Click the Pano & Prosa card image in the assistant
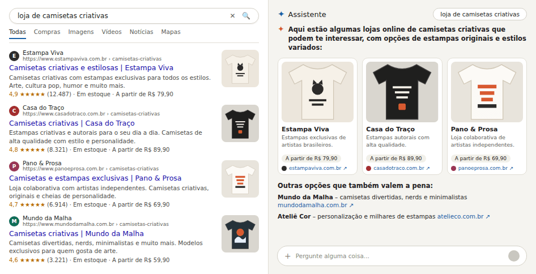 click(487, 92)
